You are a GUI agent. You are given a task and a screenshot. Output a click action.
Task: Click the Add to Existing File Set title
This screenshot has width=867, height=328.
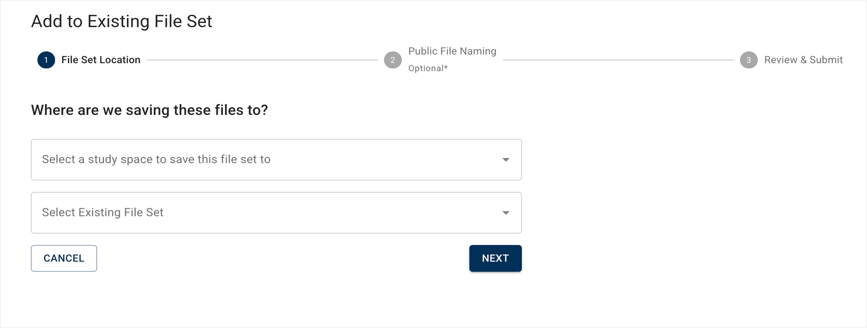click(121, 21)
